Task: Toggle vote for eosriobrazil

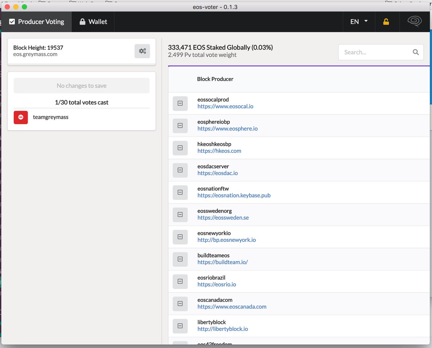Action: (x=180, y=281)
